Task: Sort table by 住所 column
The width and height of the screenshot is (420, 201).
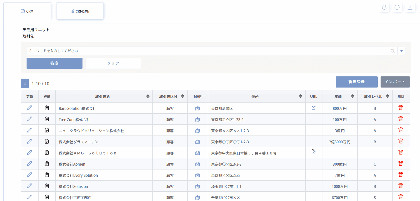Action: pyautogui.click(x=301, y=96)
